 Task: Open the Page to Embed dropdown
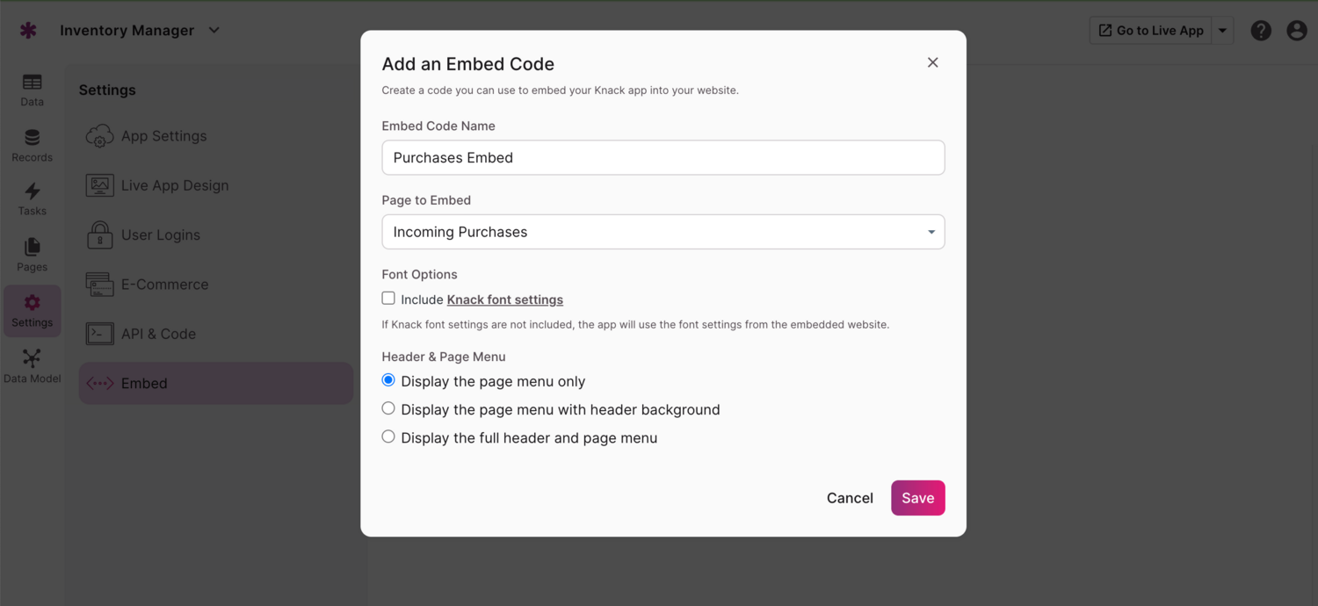[x=663, y=232]
